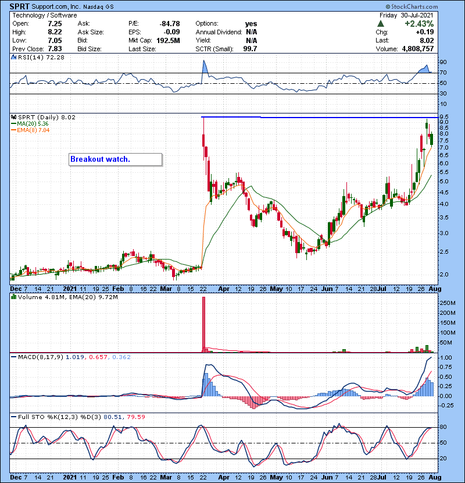Click the date 'Friday 30-Jul-2021'
Image resolution: width=465 pixels, height=483 pixels.
pos(406,15)
